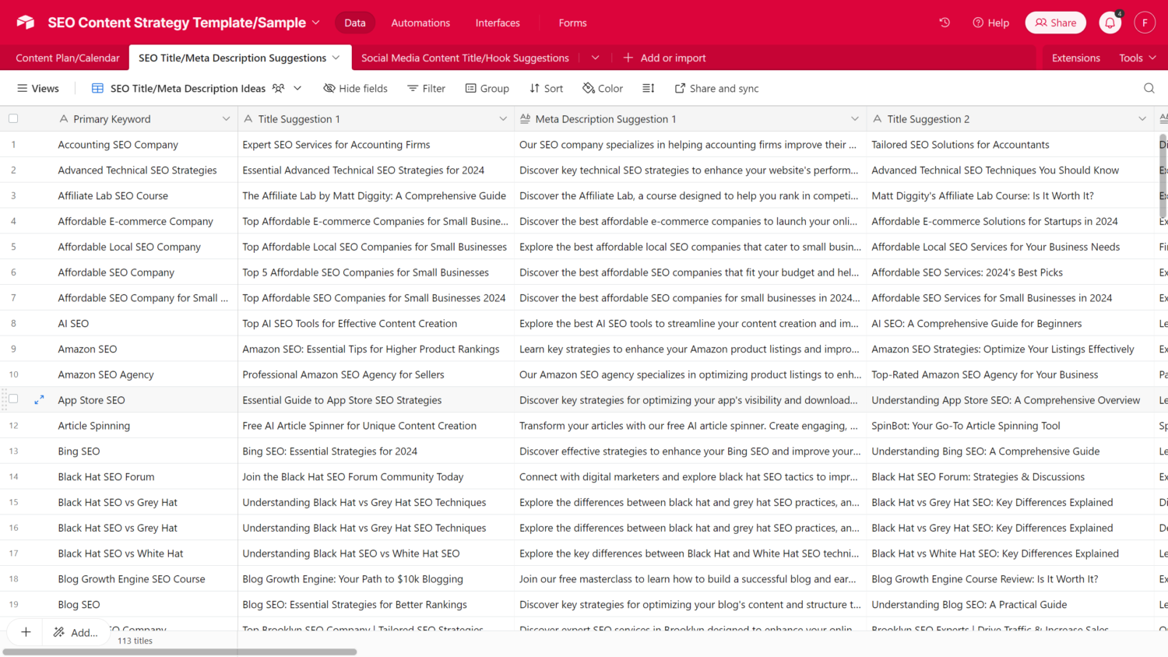Open the user account avatar
Viewport: 1168px width, 657px height.
click(1144, 23)
